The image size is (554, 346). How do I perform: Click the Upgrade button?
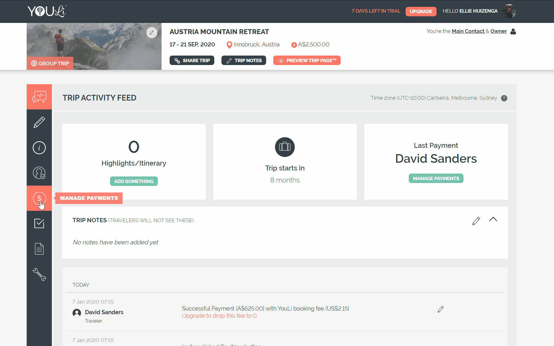point(421,11)
